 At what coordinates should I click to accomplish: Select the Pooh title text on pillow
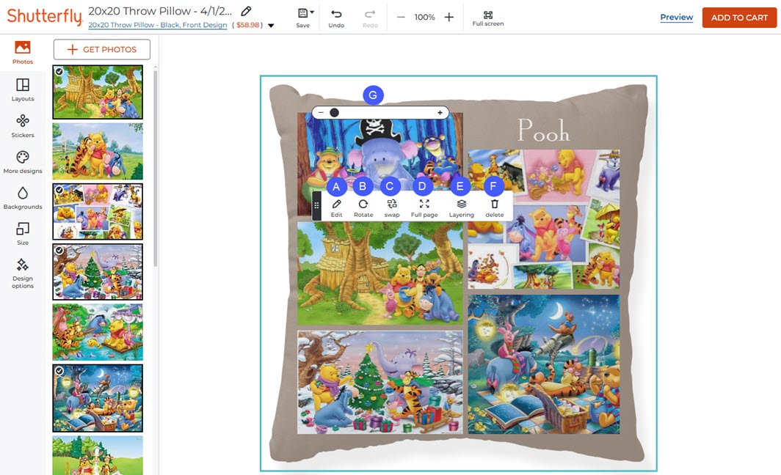click(543, 130)
